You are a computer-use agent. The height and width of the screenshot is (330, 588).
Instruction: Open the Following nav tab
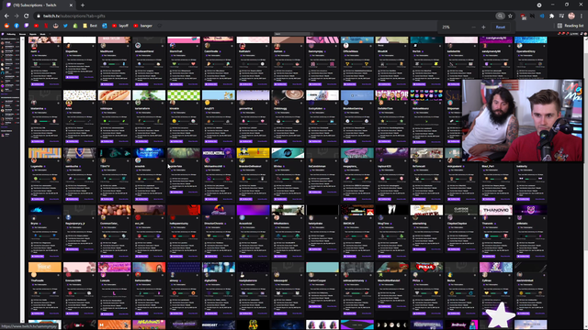coord(11,34)
